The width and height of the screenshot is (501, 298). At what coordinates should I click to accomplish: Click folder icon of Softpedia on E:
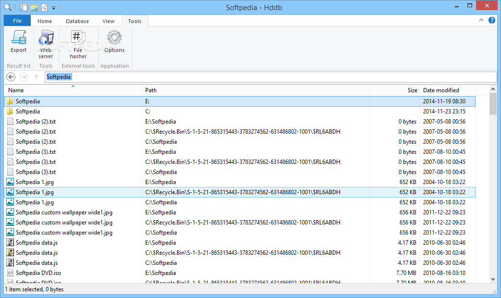pos(10,101)
